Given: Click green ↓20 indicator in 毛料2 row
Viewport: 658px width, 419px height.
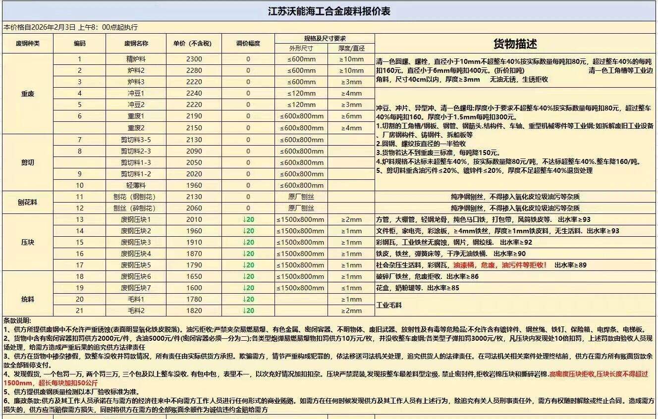Looking at the screenshot, I should click(248, 311).
